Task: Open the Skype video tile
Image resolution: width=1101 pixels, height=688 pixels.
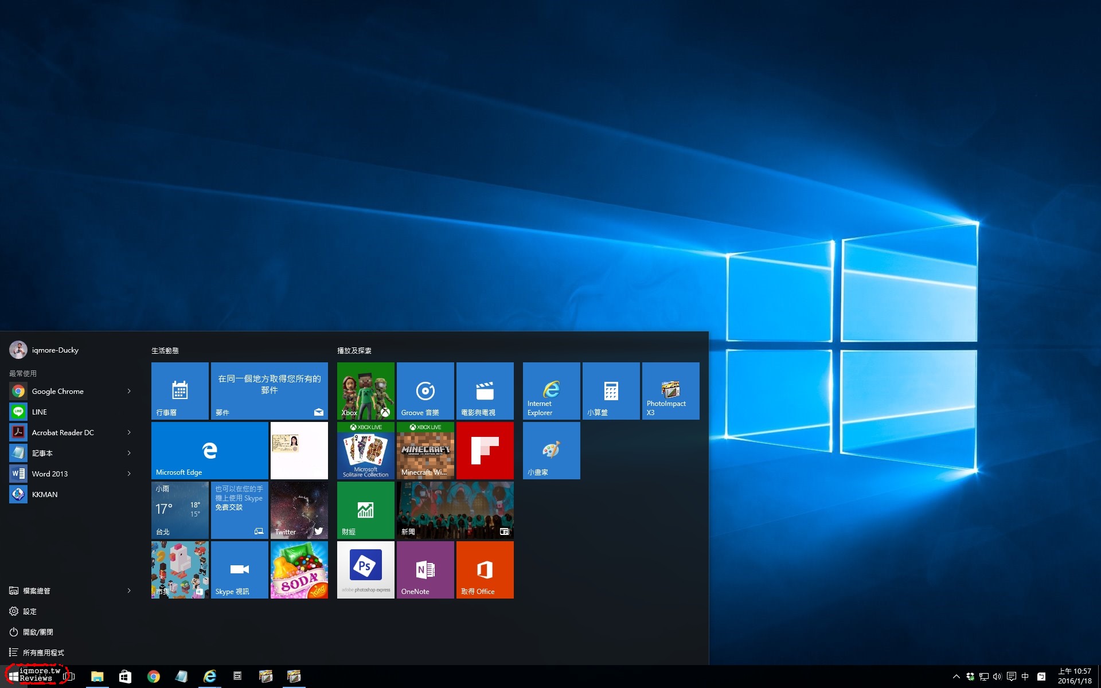Action: click(239, 569)
